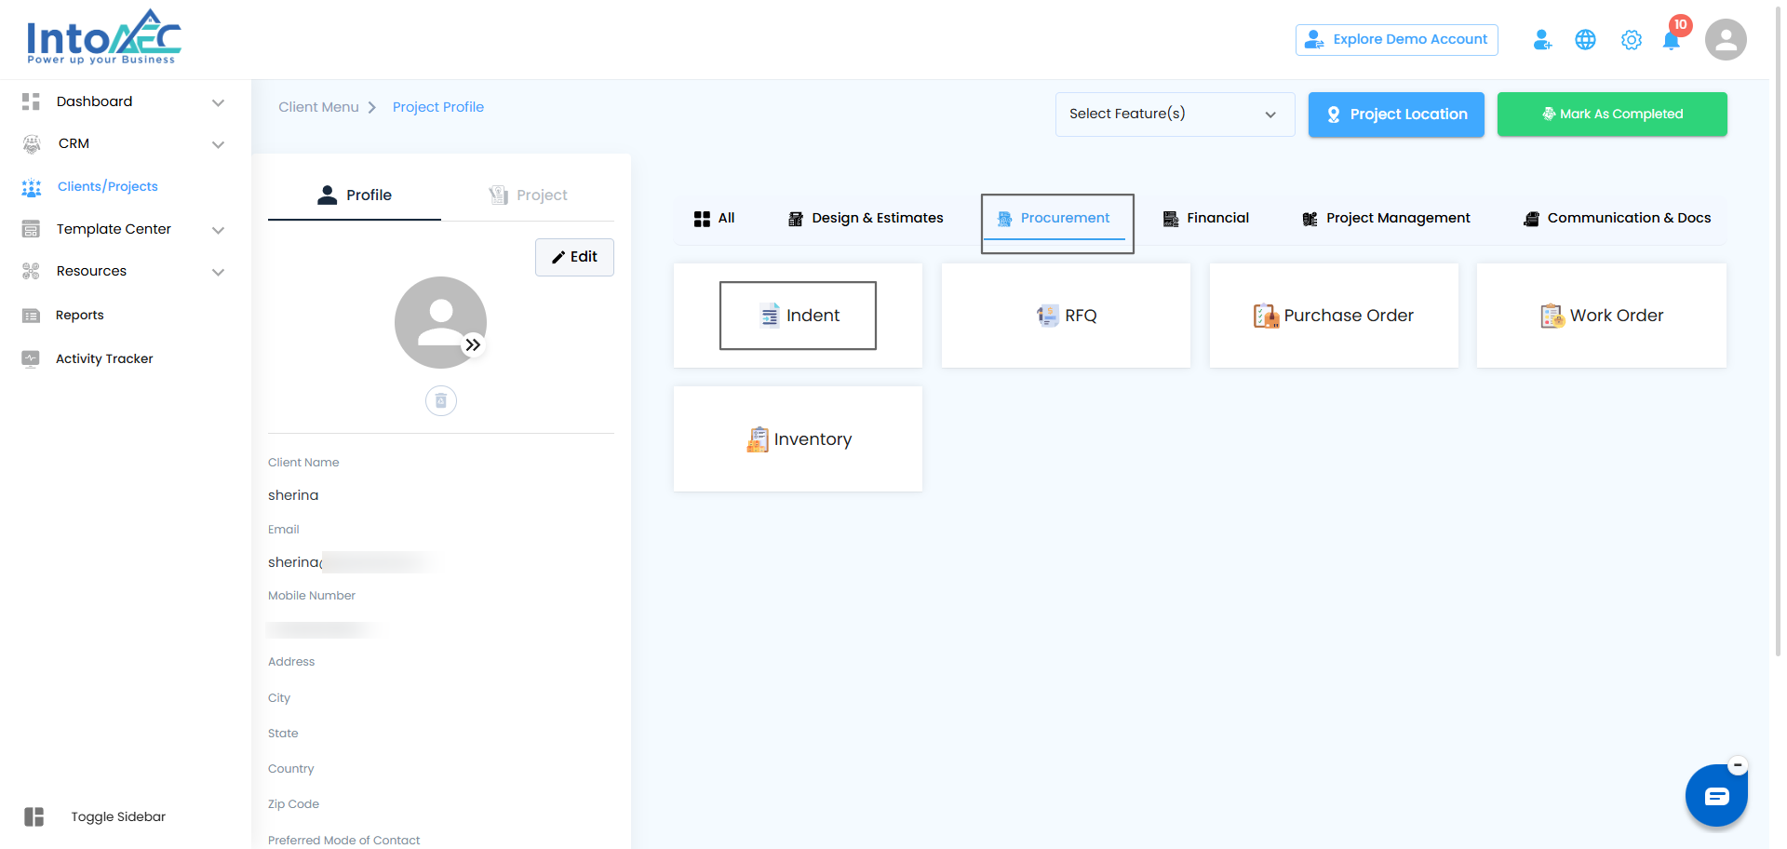Open the chat support bubble
The image size is (1787, 849).
(x=1716, y=796)
